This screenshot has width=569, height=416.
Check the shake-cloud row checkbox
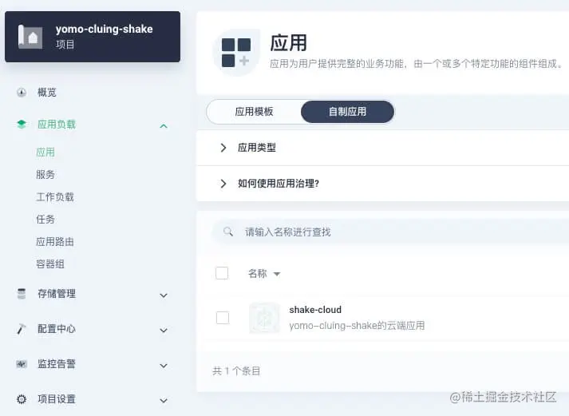tap(223, 318)
